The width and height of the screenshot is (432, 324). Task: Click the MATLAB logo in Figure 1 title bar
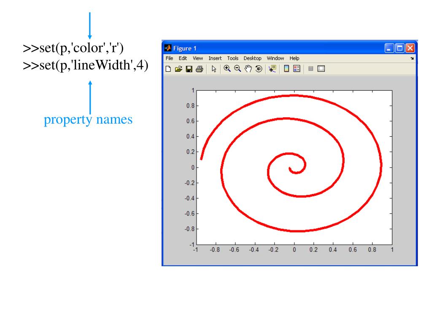(168, 48)
